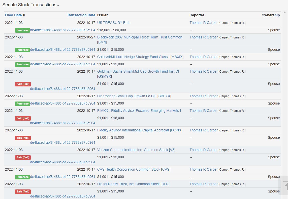Click the Reporter column header
This screenshot has height=199, width=288.
pos(197,15)
